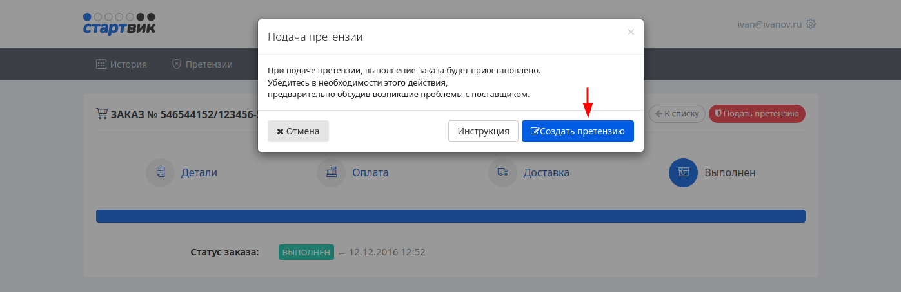The width and height of the screenshot is (901, 292).
Task: Open the История menu item
Action: [121, 64]
